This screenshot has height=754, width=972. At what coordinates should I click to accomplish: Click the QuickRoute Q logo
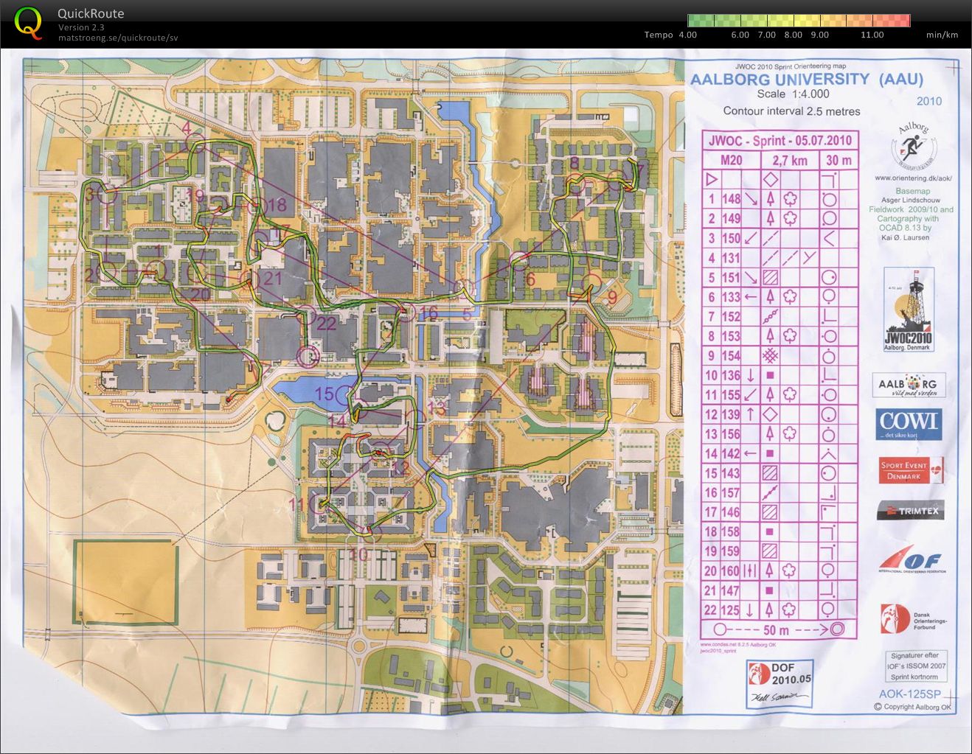click(28, 22)
